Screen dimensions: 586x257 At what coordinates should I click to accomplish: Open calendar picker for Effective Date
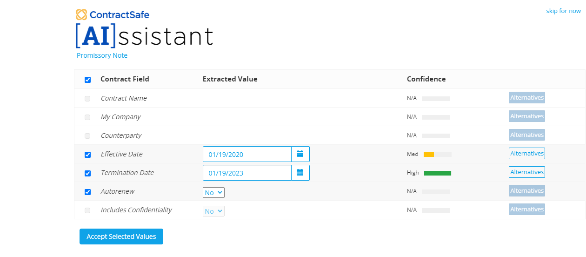(300, 154)
